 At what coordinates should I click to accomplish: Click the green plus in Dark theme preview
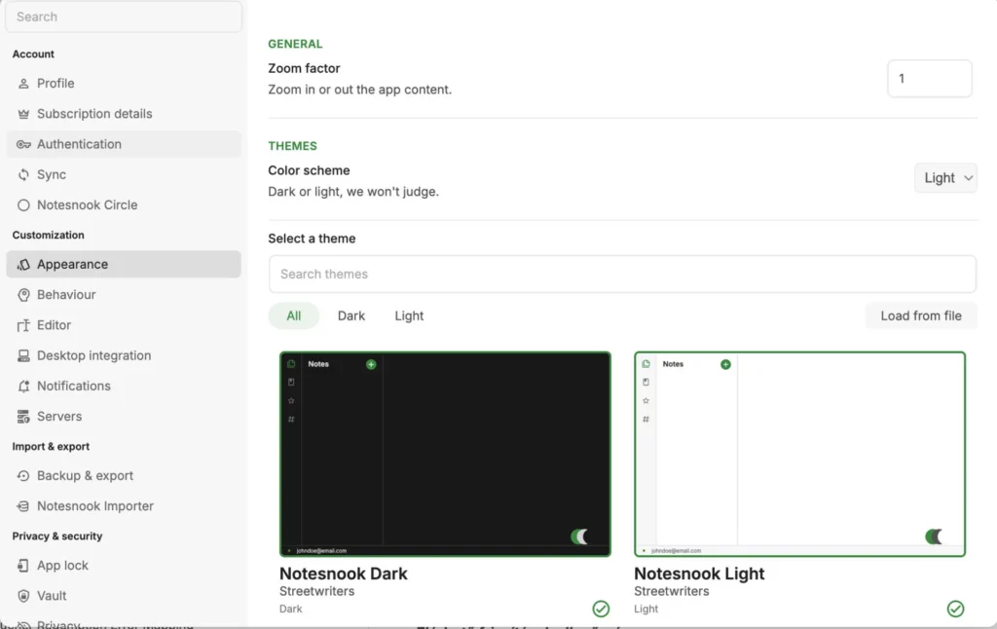(x=371, y=364)
